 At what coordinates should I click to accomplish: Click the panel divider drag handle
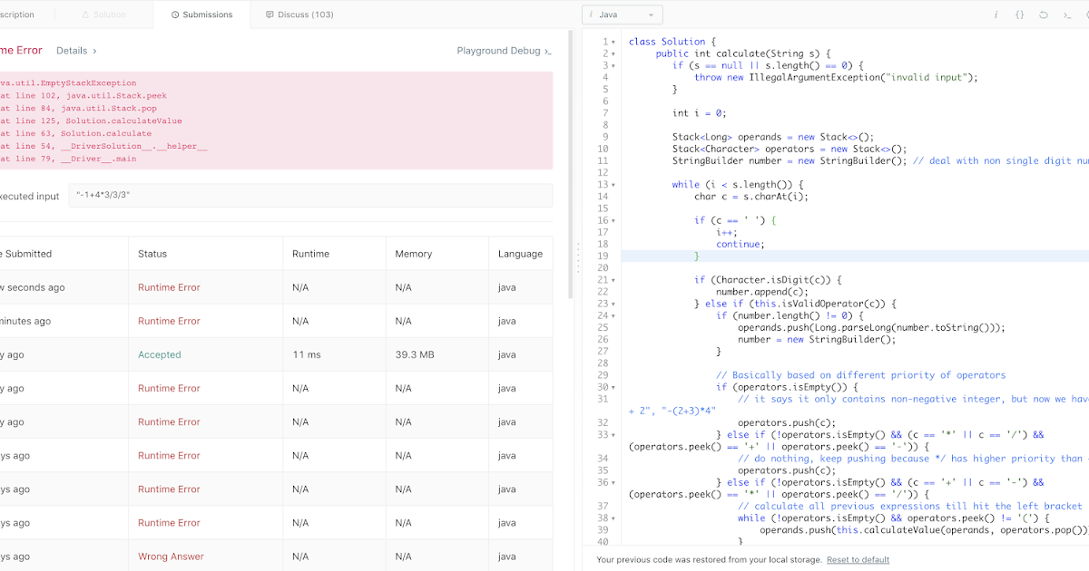click(x=577, y=256)
